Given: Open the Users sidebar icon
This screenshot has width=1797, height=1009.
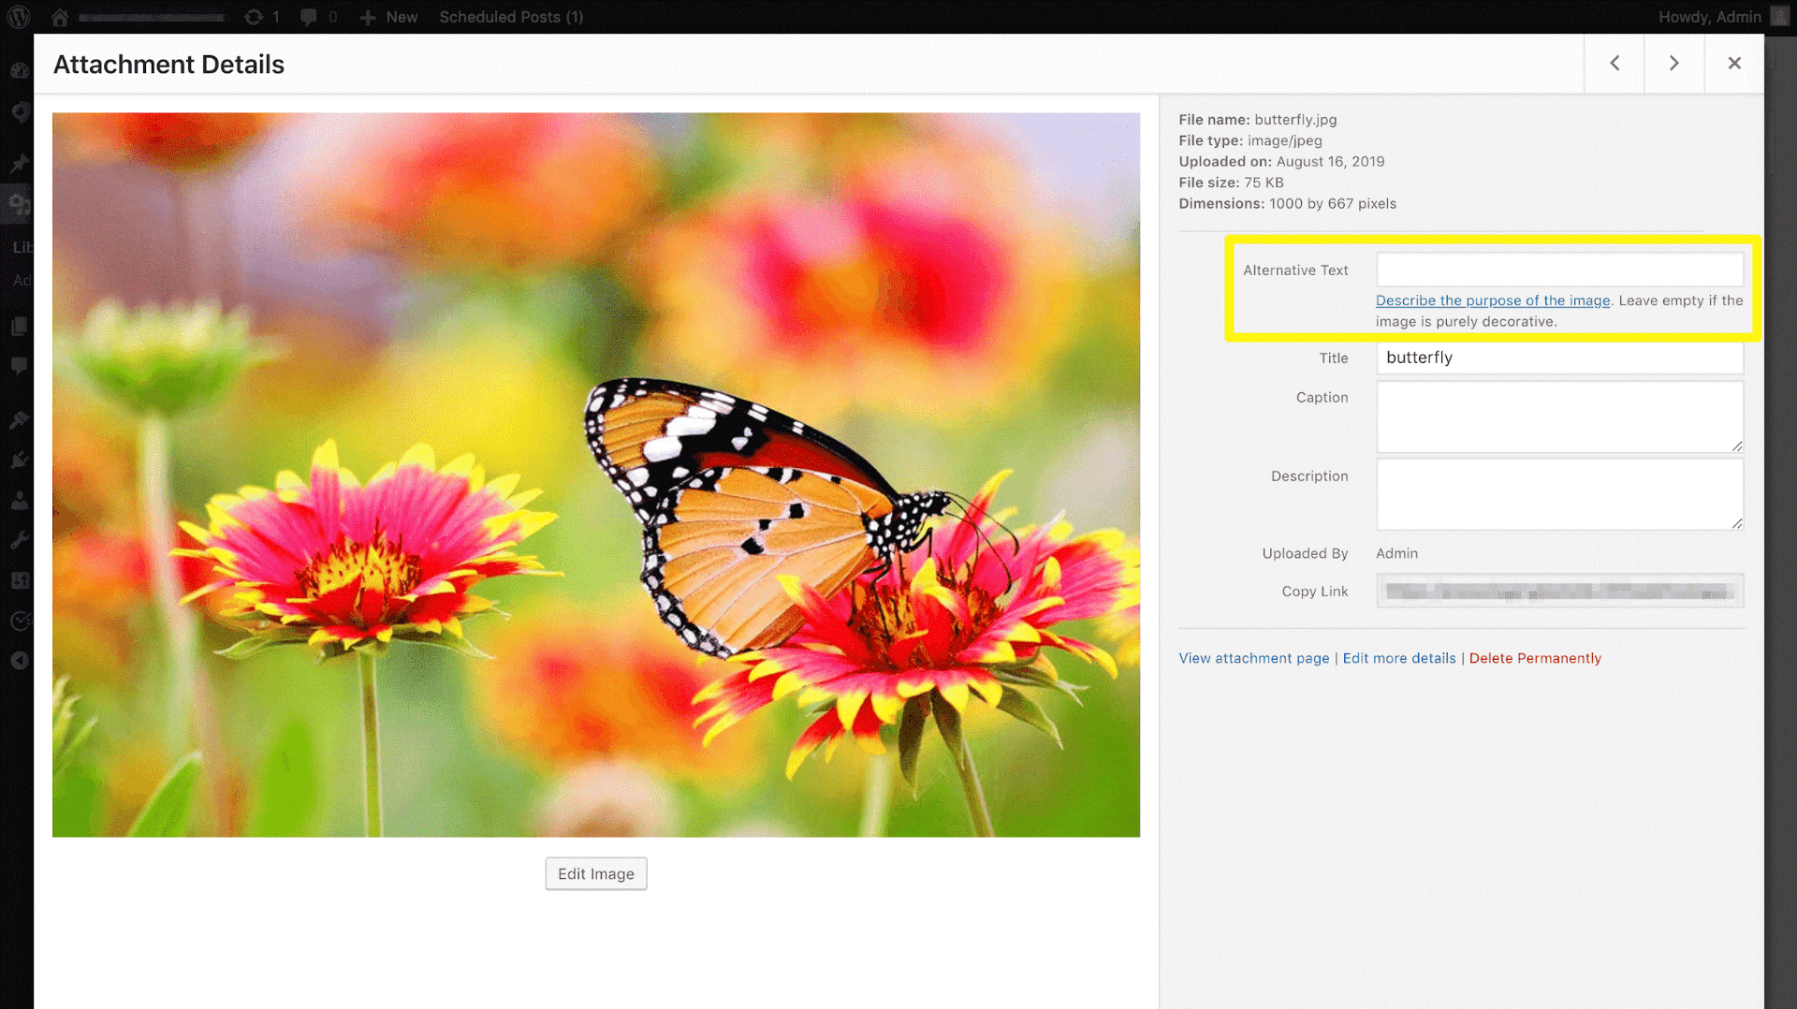Looking at the screenshot, I should click(x=19, y=501).
